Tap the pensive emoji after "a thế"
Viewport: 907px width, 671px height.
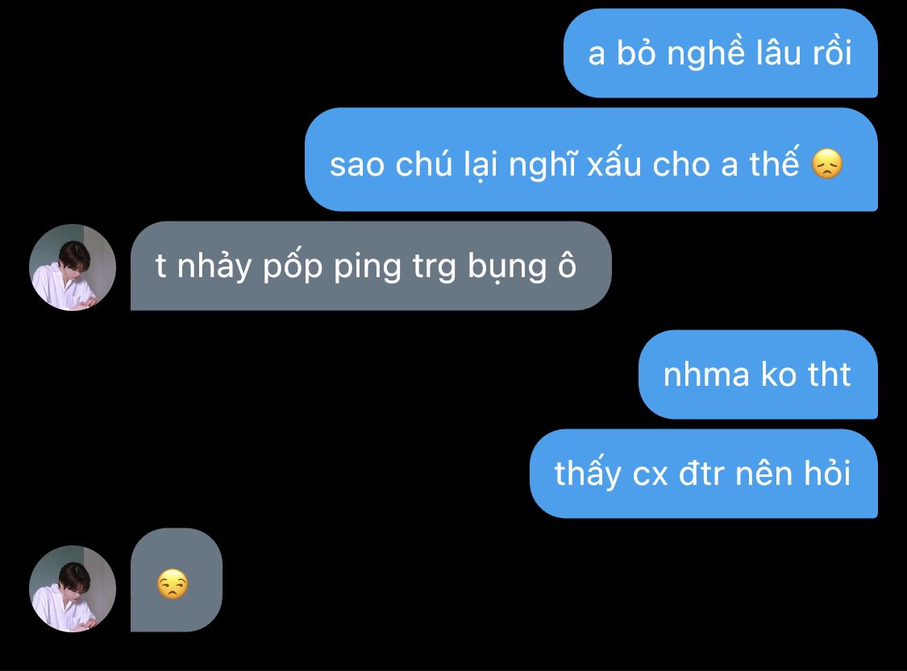click(x=827, y=164)
